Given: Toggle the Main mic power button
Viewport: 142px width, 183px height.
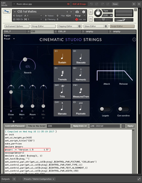Looking at the screenshot, I should tap(22, 111).
